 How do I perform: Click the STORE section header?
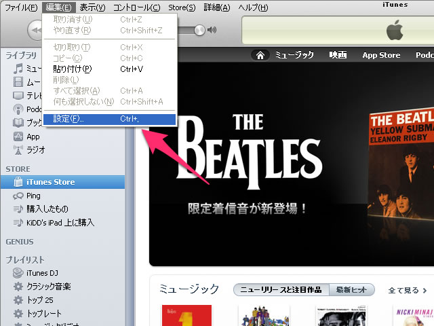coord(18,169)
